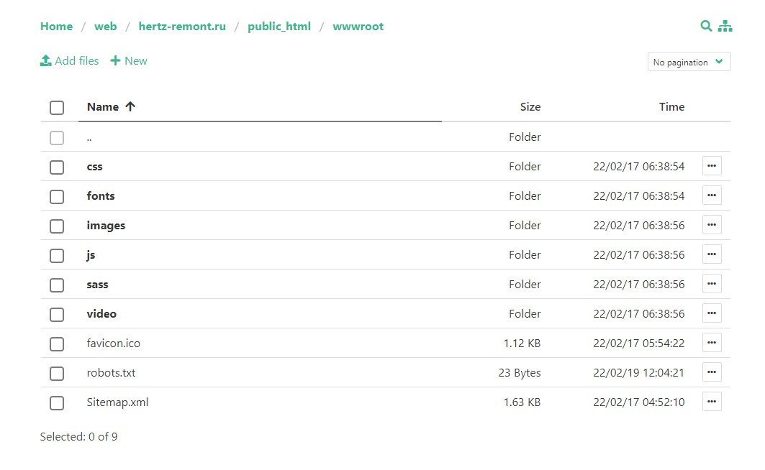
Task: Open the sass folder
Action: tap(97, 285)
